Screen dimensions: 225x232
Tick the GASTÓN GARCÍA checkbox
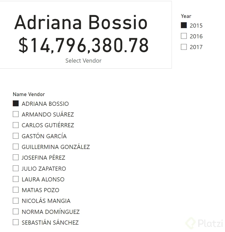pyautogui.click(x=16, y=136)
